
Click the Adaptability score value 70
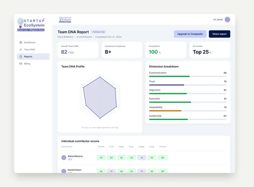click(225, 107)
